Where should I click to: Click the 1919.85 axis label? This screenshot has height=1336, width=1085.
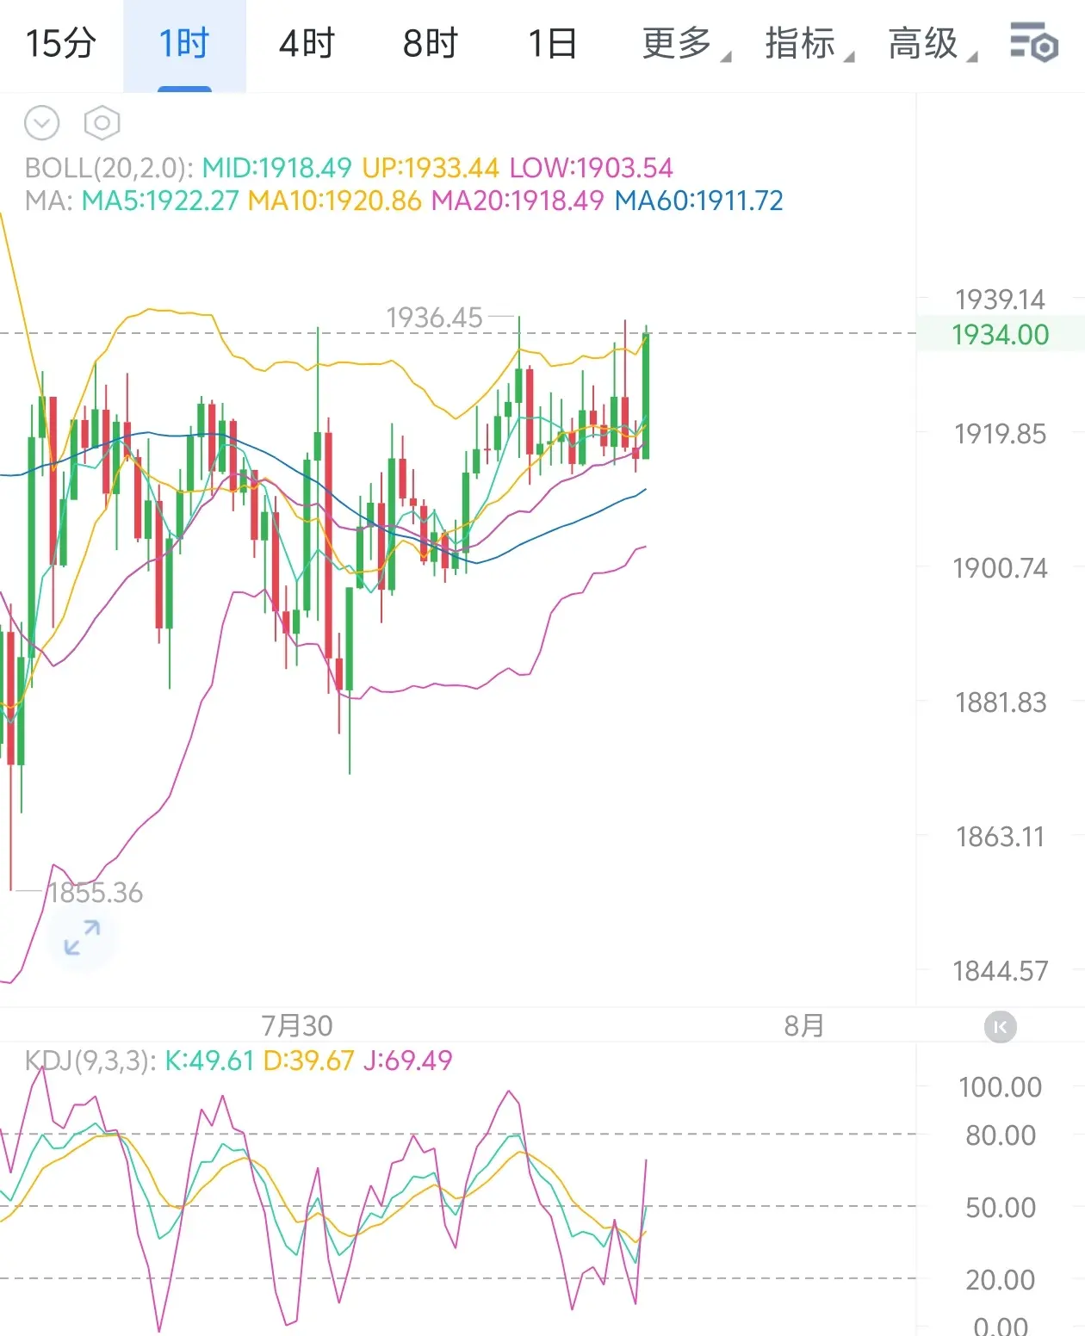1000,434
